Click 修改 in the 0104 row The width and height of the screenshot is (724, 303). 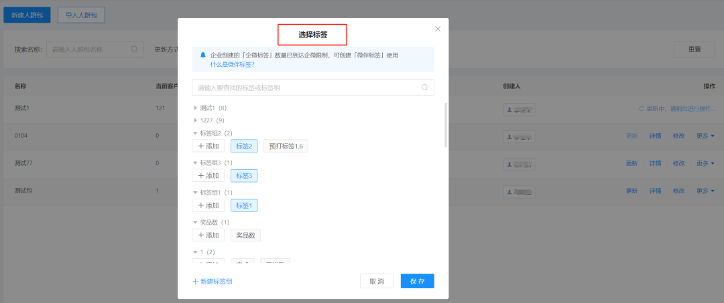[x=678, y=136]
